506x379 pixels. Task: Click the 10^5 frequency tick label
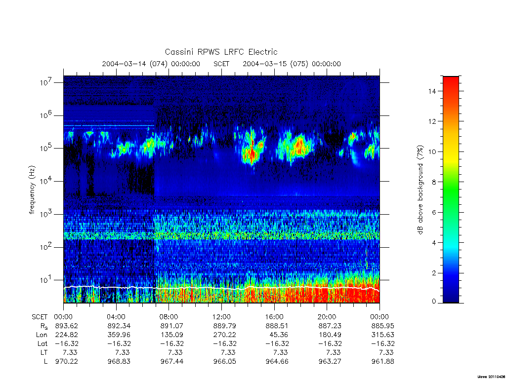[x=46, y=148]
